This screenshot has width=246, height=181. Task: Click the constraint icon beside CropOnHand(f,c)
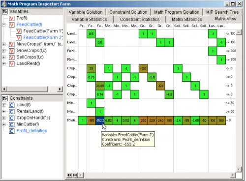(12, 118)
